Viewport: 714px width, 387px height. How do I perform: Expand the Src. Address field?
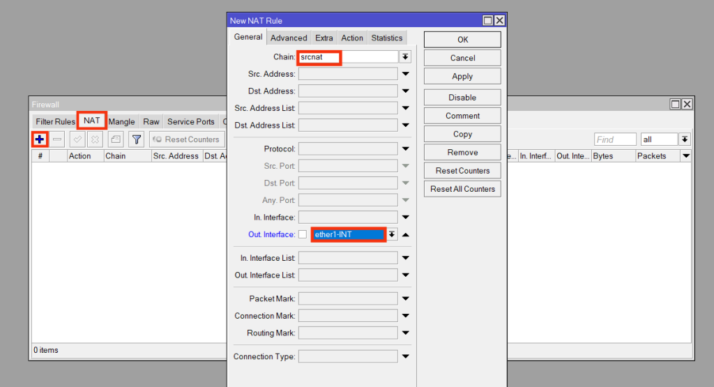tap(406, 74)
